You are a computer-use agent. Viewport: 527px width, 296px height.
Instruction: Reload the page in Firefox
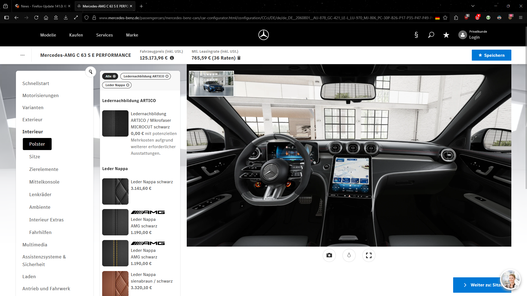[36, 18]
